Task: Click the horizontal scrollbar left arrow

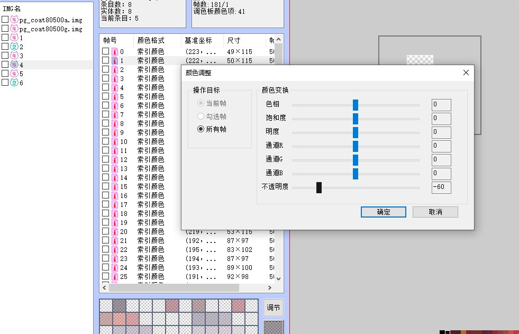Action: click(x=105, y=287)
